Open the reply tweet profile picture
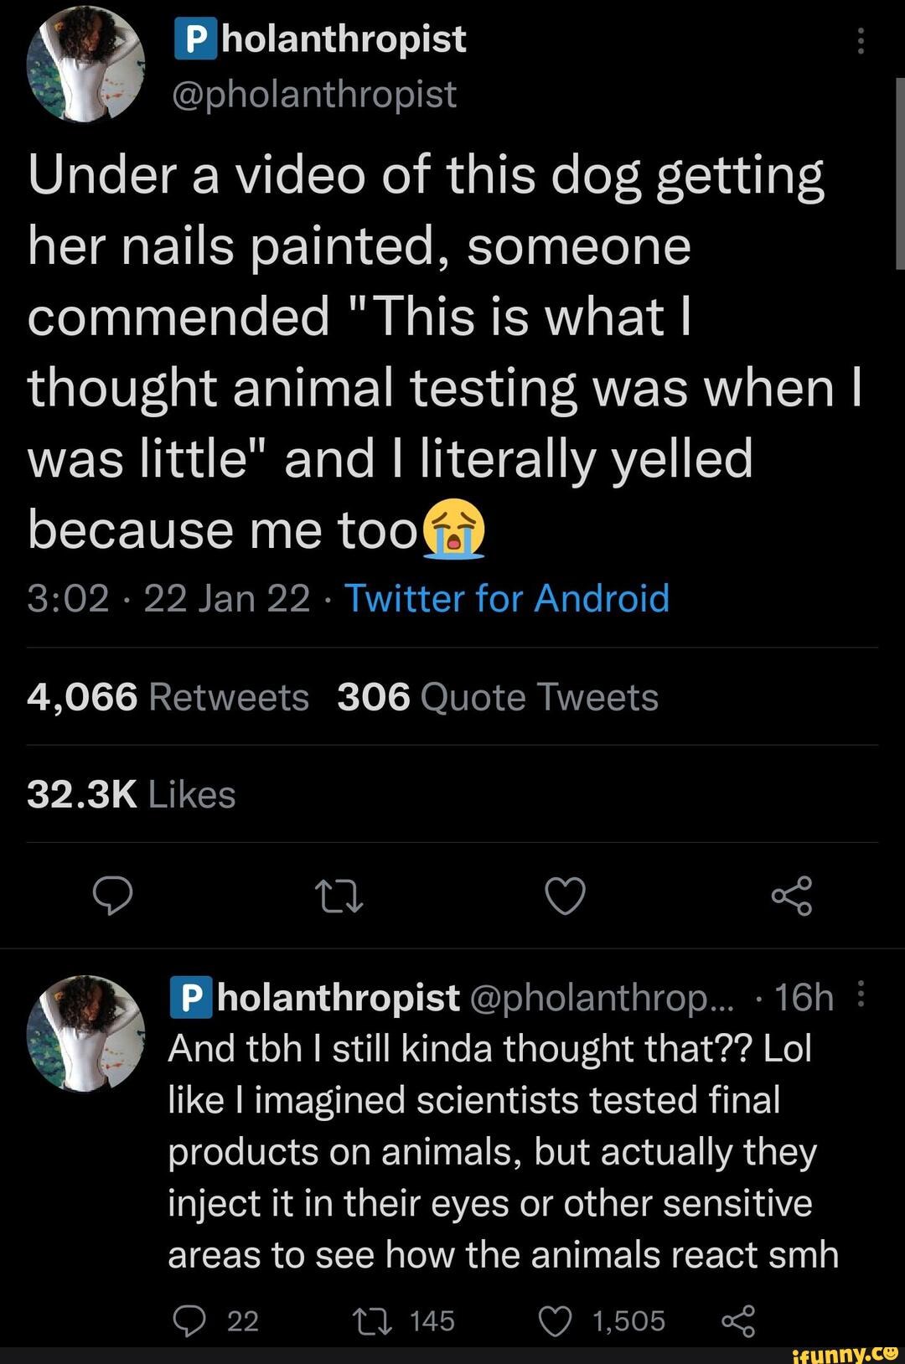The image size is (905, 1364). tap(85, 1033)
